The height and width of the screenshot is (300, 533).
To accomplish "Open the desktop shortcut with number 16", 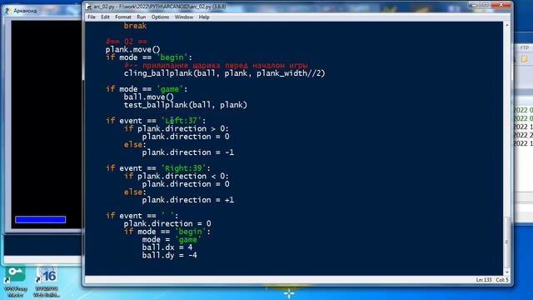I will [x=47, y=282].
